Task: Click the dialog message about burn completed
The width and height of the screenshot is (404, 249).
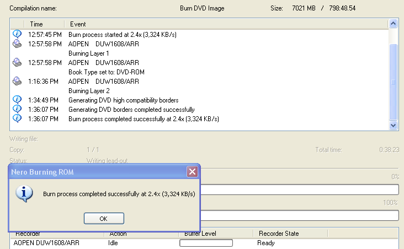Action: coord(119,194)
